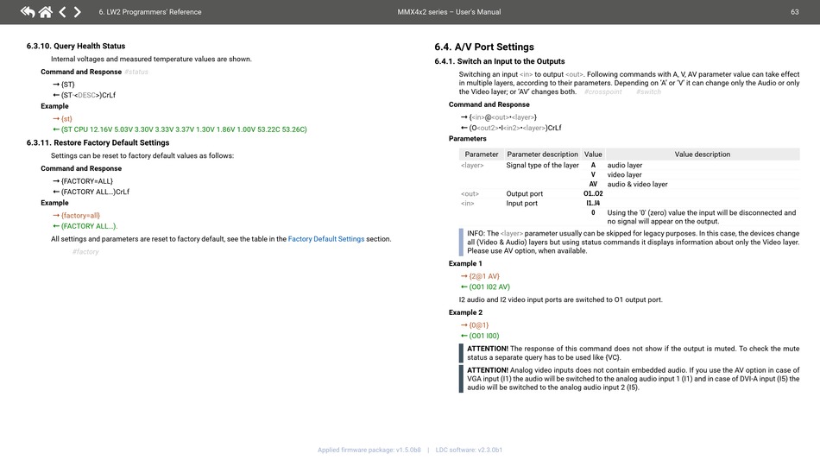The width and height of the screenshot is (820, 460).
Task: Click the applied firmware package footer text
Action: point(369,450)
